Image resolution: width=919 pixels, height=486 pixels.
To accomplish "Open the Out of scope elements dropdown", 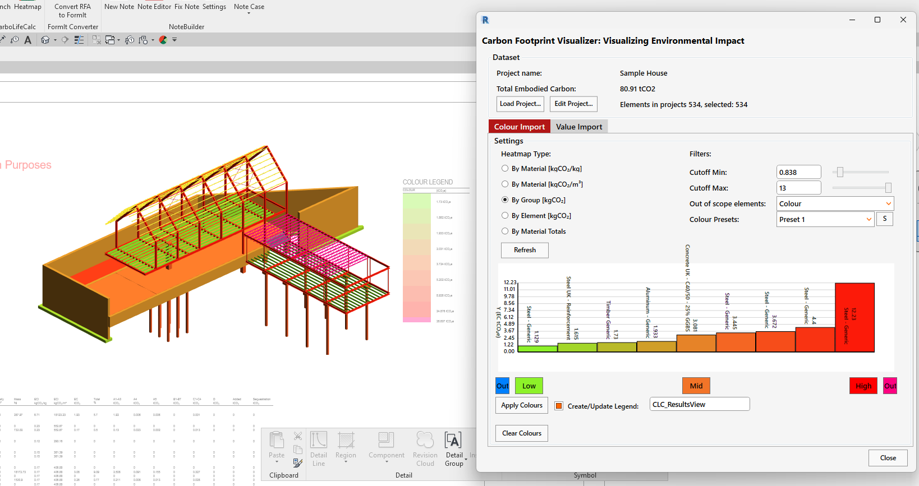I will [835, 203].
